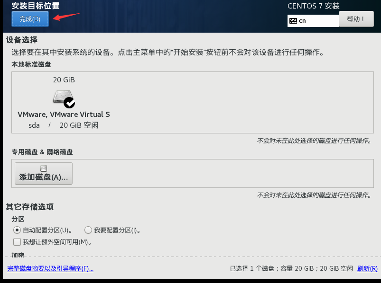
Task: Click the checkmark badge on the sda disk
Action: click(x=69, y=103)
